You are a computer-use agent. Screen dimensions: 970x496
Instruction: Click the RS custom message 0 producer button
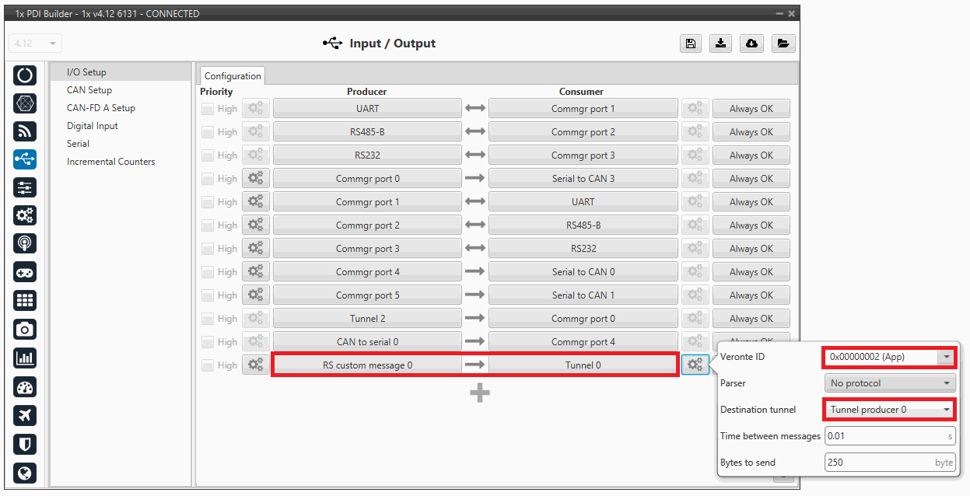pos(367,365)
